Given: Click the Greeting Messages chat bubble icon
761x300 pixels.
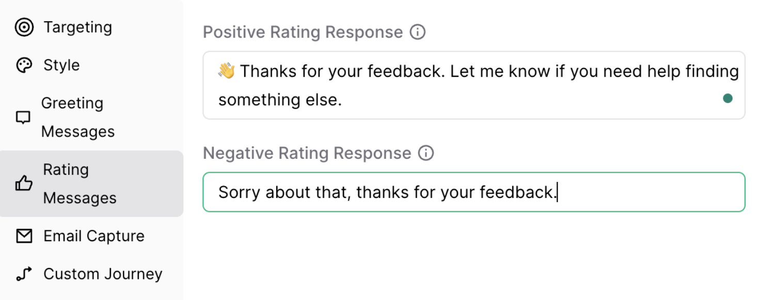Looking at the screenshot, I should coord(23,118).
